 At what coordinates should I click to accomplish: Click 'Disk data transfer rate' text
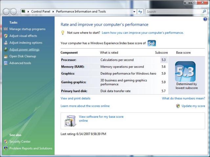[x=115, y=91]
